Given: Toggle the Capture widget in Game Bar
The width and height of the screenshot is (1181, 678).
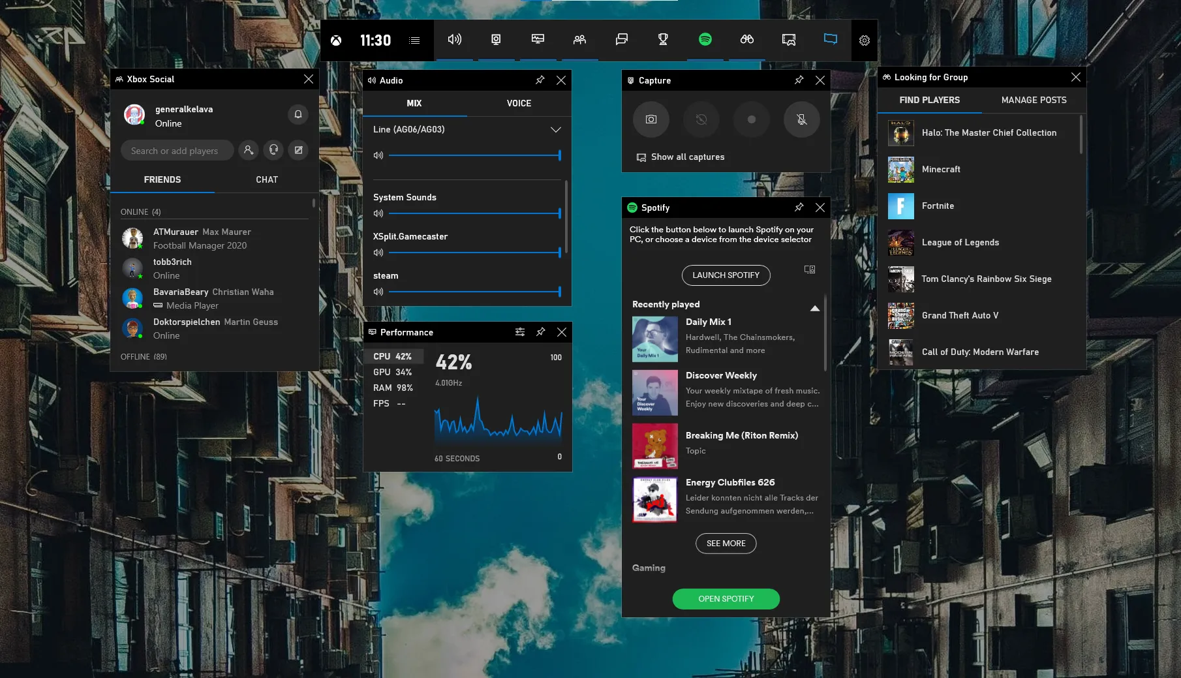Looking at the screenshot, I should [497, 40].
